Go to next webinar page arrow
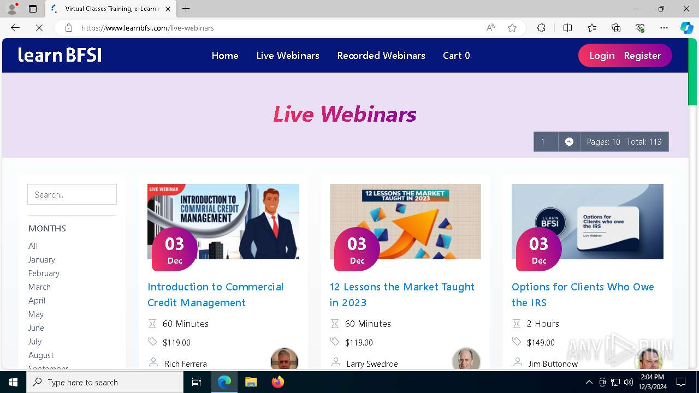The height and width of the screenshot is (393, 699). click(x=569, y=142)
